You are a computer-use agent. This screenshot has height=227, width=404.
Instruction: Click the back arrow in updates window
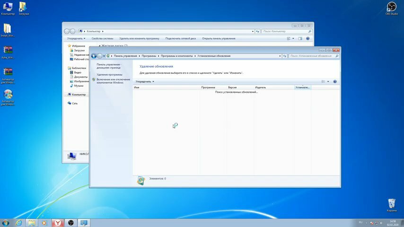94,56
